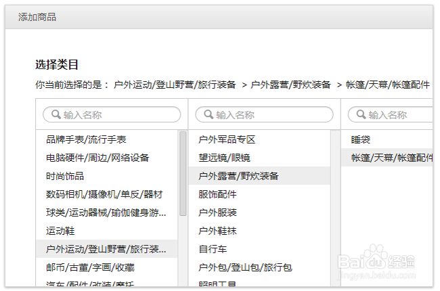Select category 运动鞋

(107, 231)
